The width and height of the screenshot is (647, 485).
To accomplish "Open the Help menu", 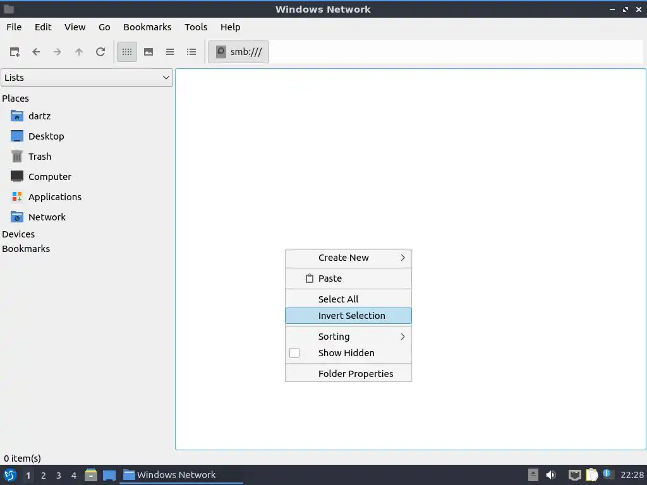I will tap(230, 27).
